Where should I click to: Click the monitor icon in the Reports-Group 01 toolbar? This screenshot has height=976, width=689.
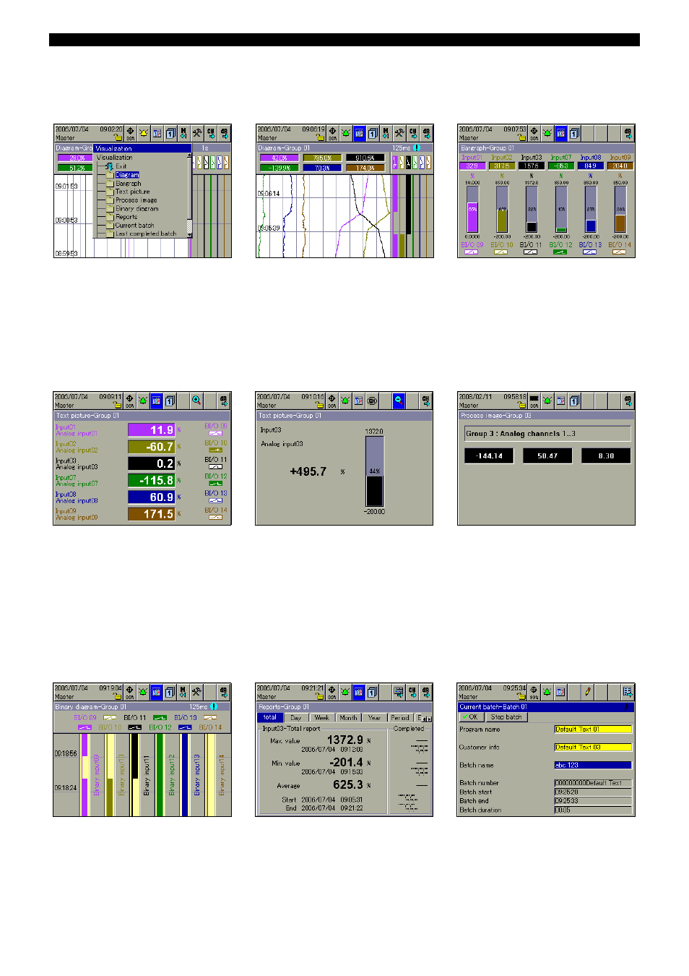398,692
